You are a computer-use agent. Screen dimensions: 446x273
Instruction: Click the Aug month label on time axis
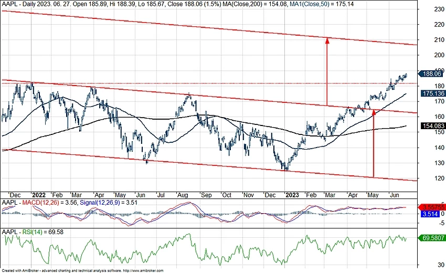(183, 195)
